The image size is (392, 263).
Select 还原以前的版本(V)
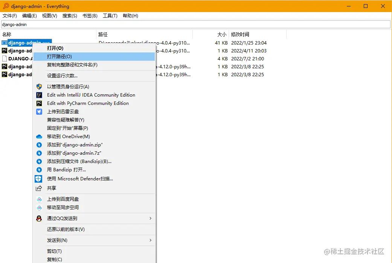[94, 229]
